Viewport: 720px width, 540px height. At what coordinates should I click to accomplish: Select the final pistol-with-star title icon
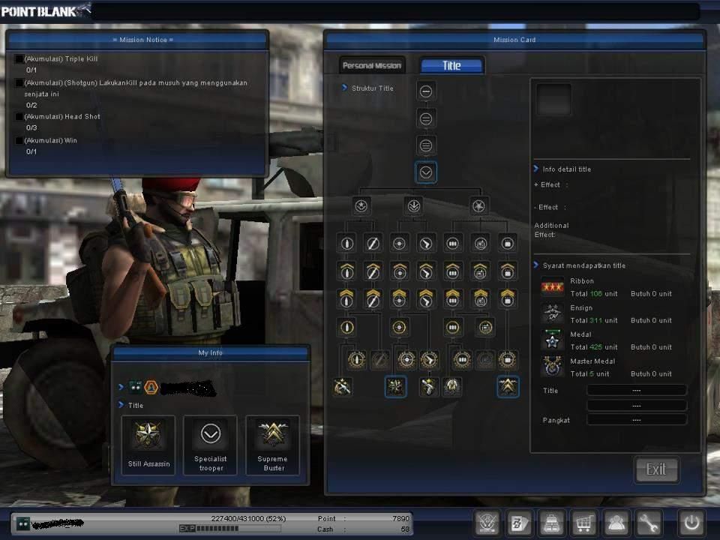click(x=428, y=387)
